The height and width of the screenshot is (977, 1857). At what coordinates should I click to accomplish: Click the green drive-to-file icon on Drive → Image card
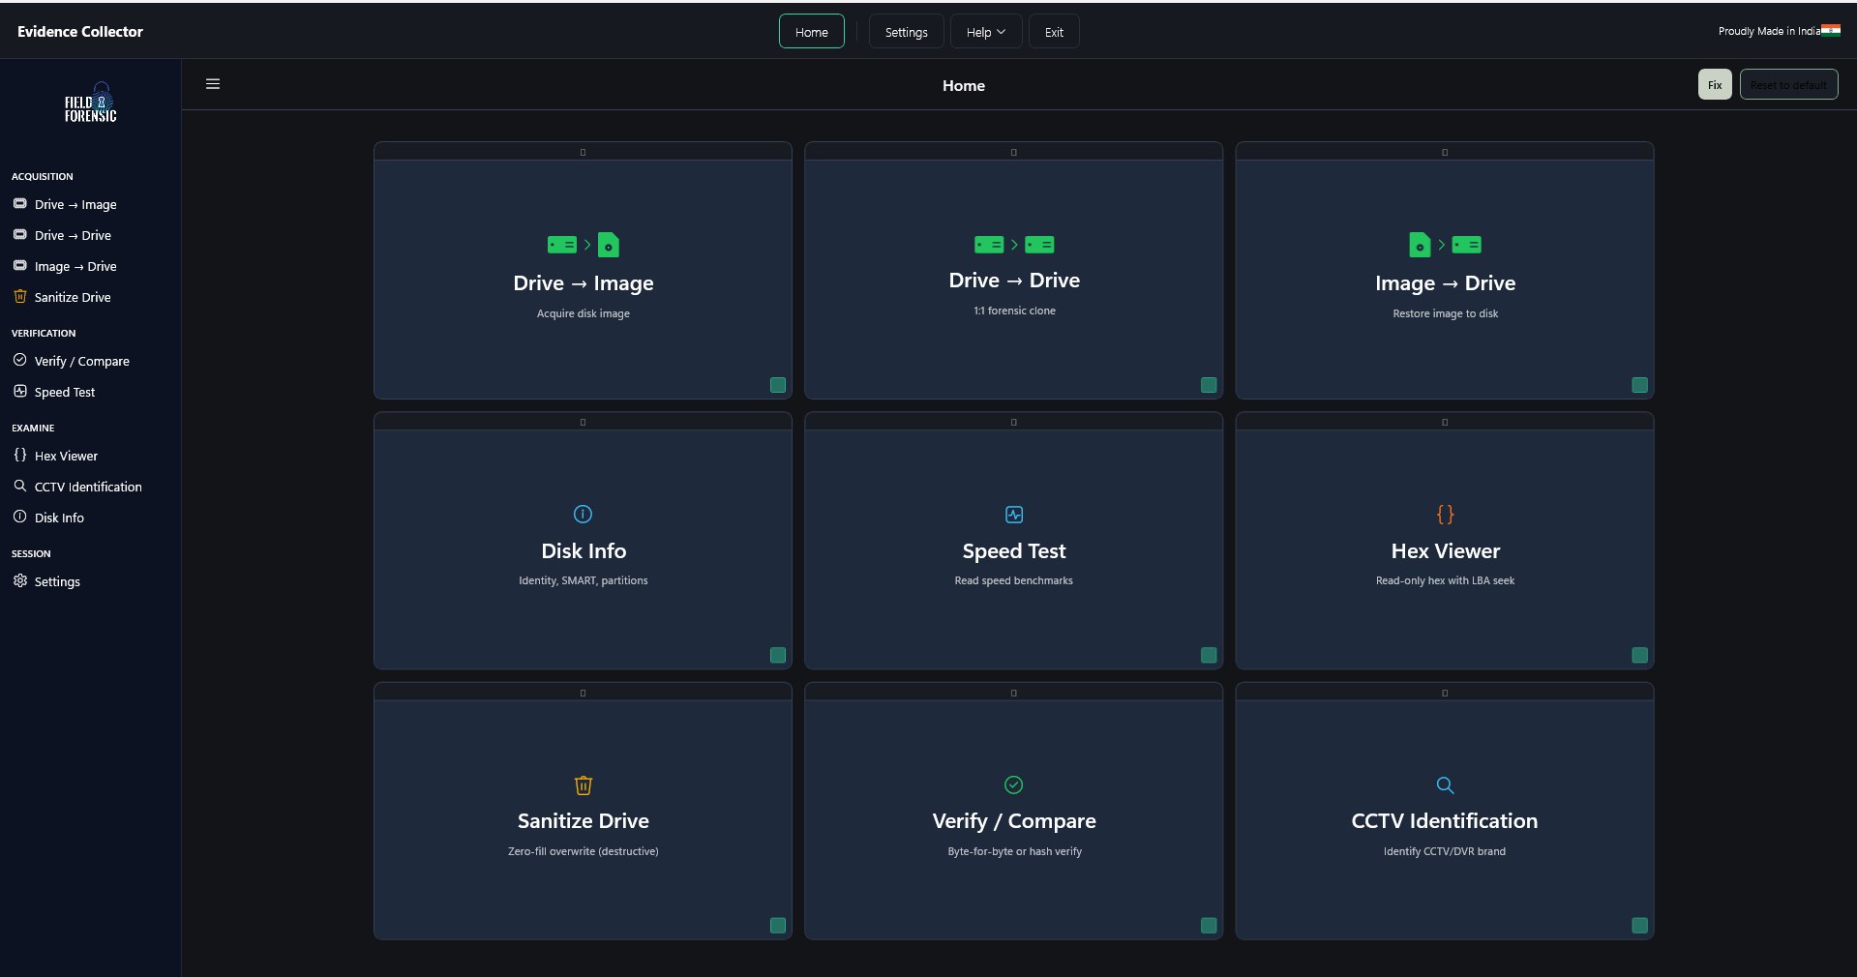pos(584,245)
